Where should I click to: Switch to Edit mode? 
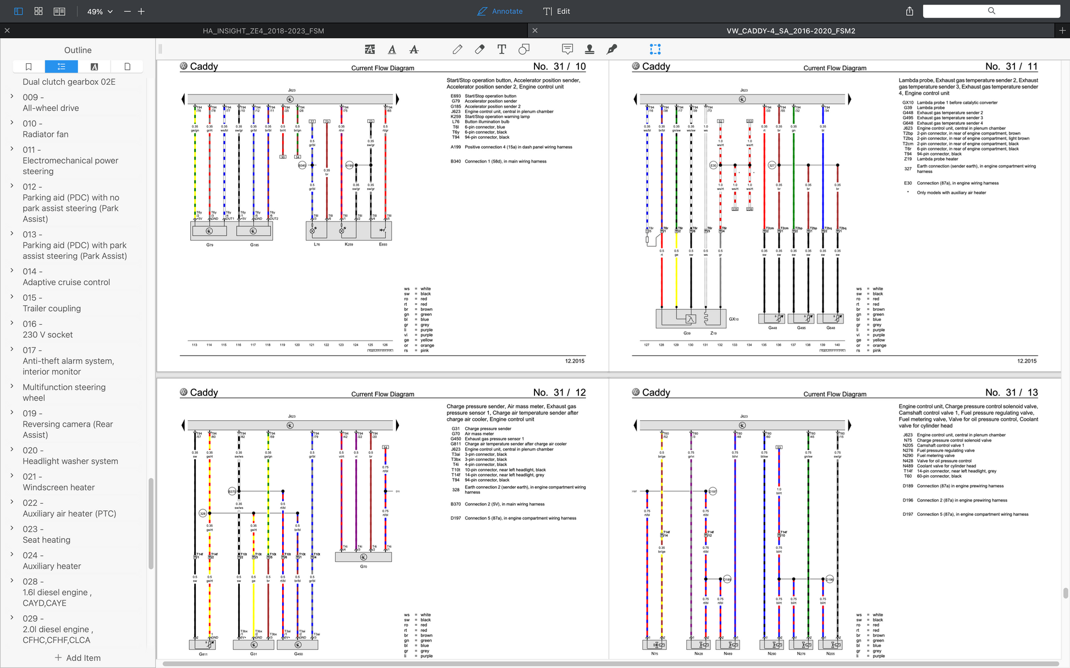(556, 11)
